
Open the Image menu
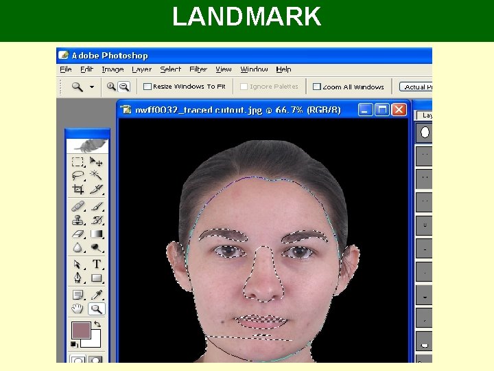[113, 69]
